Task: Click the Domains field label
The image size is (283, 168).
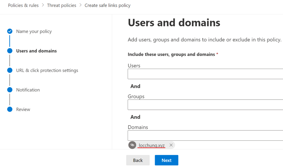Action: tap(138, 127)
